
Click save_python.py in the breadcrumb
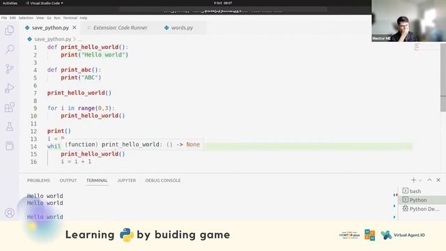(x=53, y=39)
